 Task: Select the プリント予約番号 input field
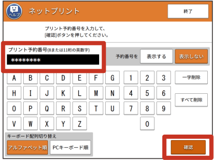53,60
